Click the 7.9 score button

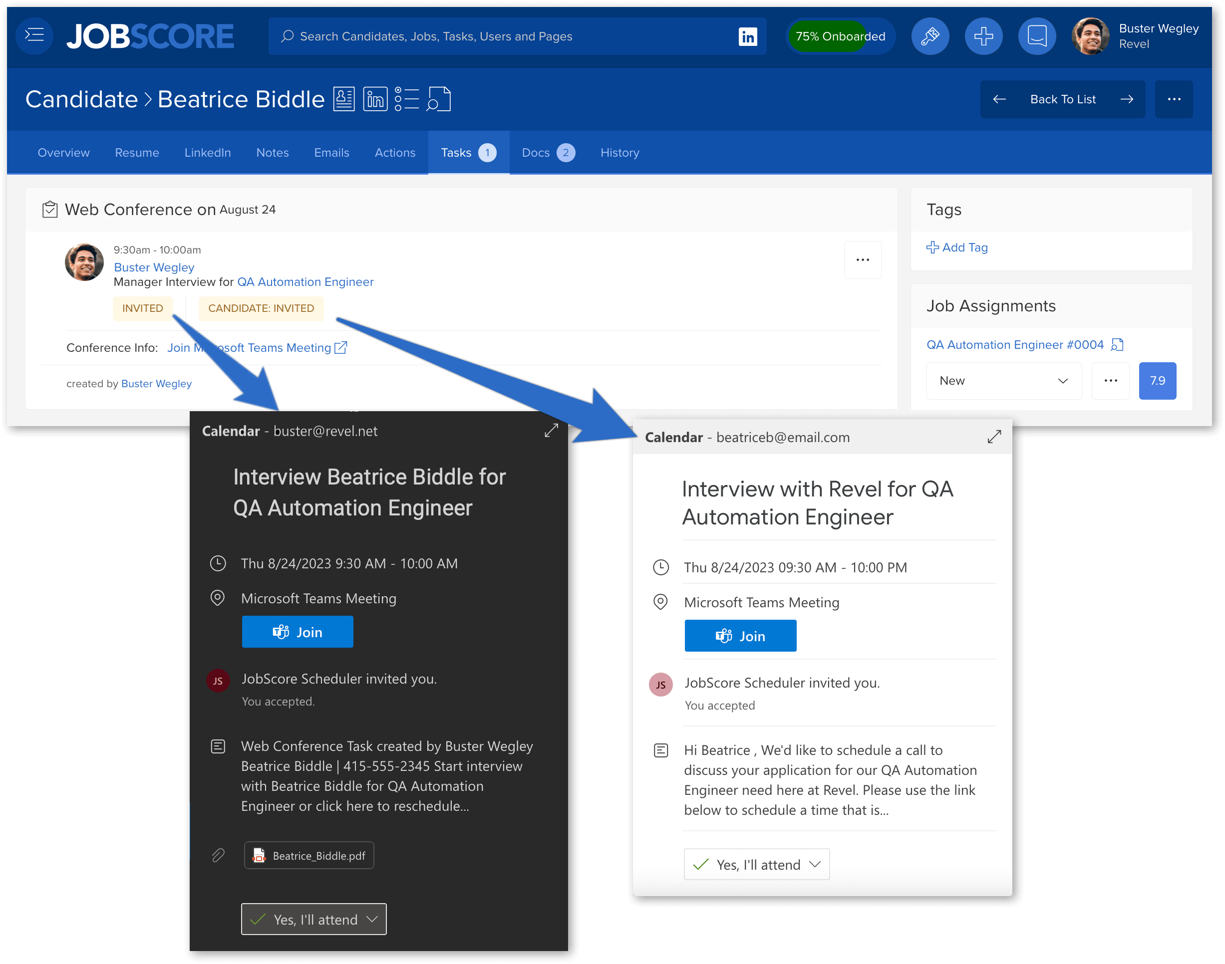[x=1158, y=381]
